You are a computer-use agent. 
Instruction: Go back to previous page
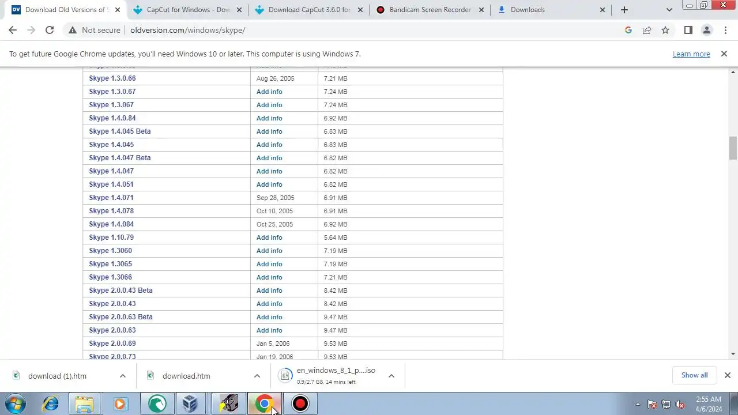[13, 30]
